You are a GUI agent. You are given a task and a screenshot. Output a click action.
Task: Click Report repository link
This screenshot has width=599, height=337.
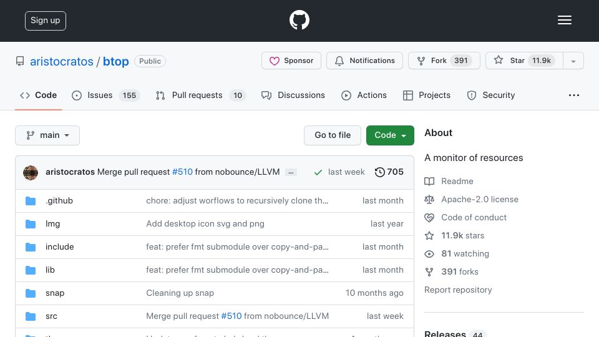[x=458, y=290]
